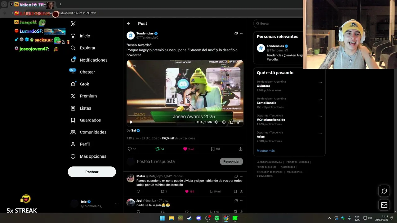Reply to Matiii's comment
Screen dimensions: 397x223
(x=138, y=191)
